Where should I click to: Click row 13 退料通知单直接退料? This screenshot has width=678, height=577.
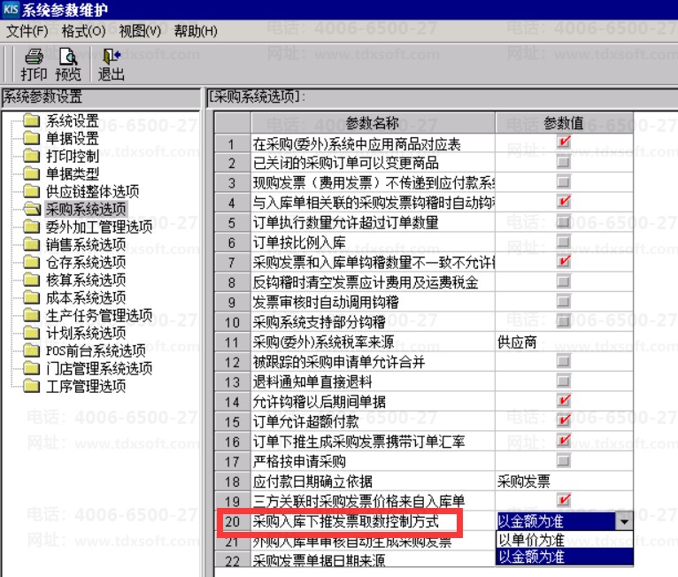pos(312,381)
